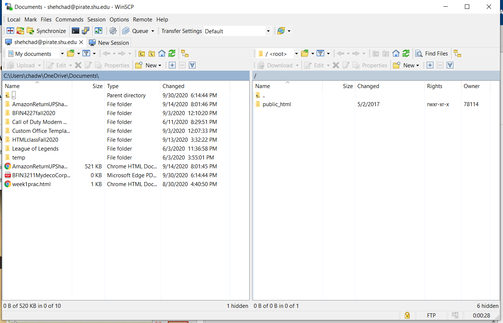This screenshot has height=323, width=503.
Task: Select all files with local plus icon
Action: 172,65
